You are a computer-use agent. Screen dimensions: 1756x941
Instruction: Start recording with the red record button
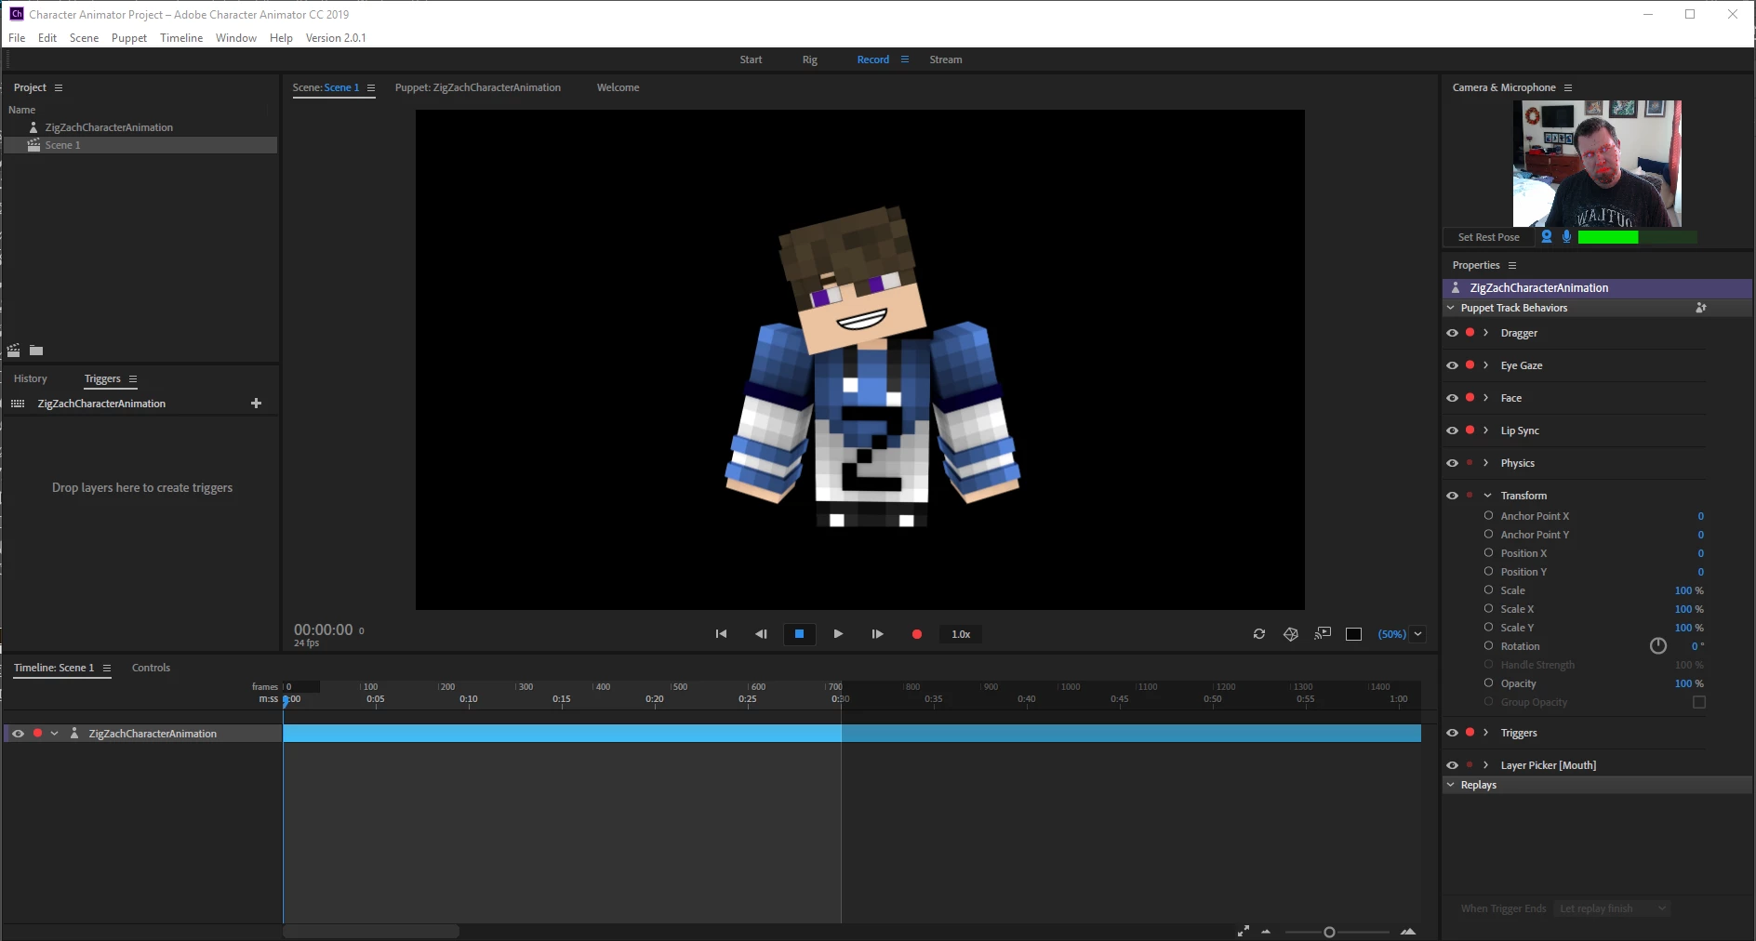click(x=917, y=634)
